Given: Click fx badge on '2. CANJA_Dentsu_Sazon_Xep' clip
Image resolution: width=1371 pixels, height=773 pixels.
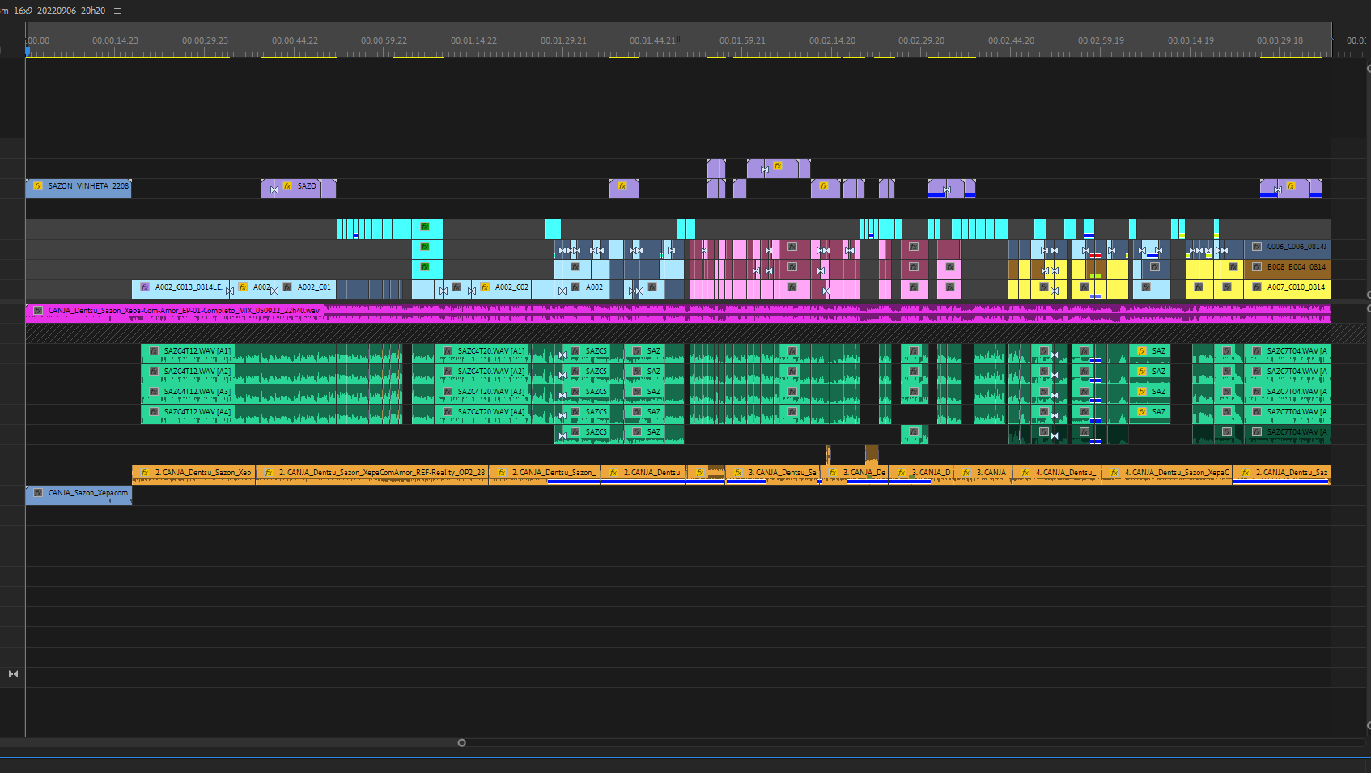Looking at the screenshot, I should point(145,473).
